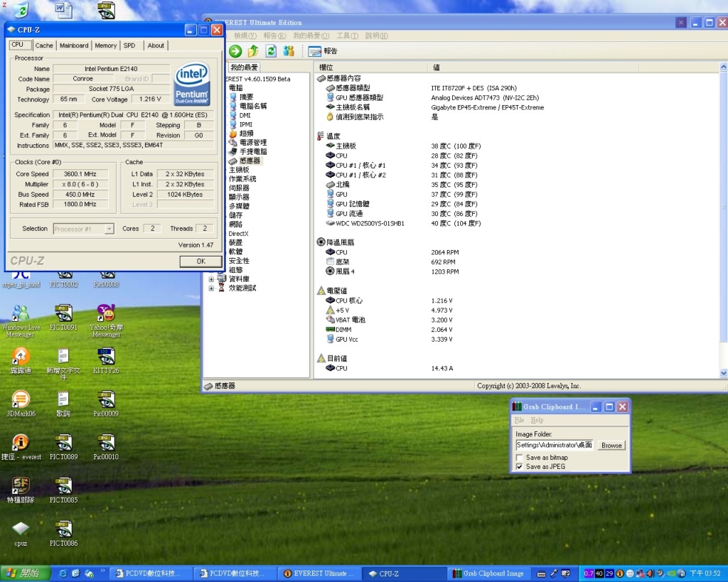Open the 報告(R) menu in EVEREST
Image resolution: width=728 pixels, height=582 pixels.
coord(274,36)
